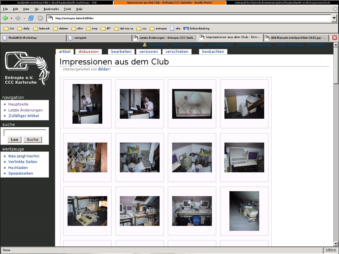The image size is (339, 254).
Task: Open the bearbeiten page tab
Action: (x=121, y=52)
